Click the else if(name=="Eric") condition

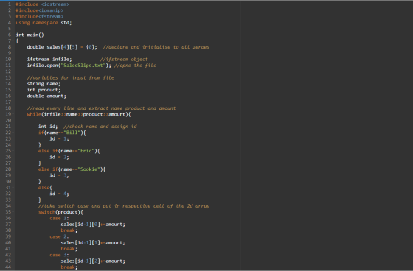(69, 151)
